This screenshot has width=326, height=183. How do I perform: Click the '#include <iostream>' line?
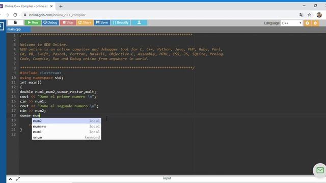[x=41, y=73]
